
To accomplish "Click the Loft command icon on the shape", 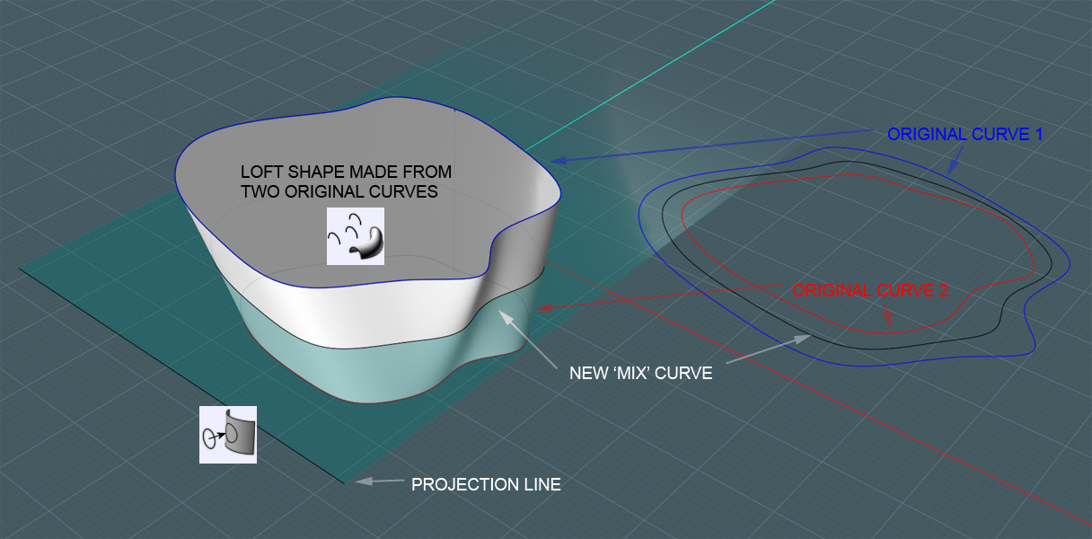I will coord(355,236).
